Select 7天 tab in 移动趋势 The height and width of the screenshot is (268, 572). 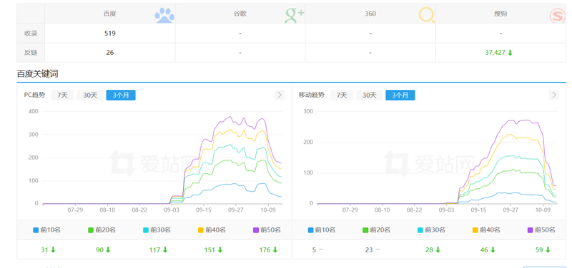point(342,96)
